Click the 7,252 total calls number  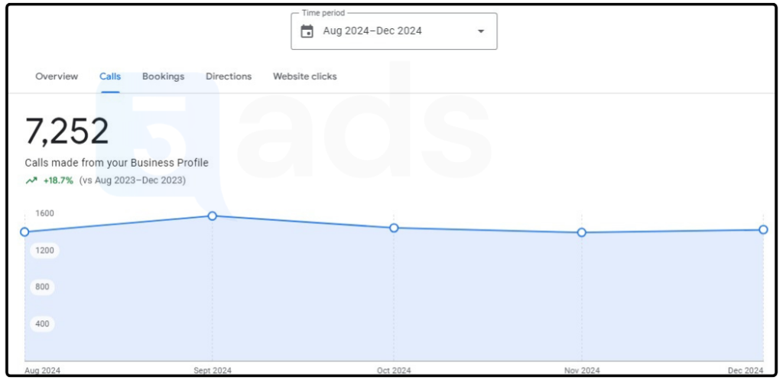pos(67,132)
